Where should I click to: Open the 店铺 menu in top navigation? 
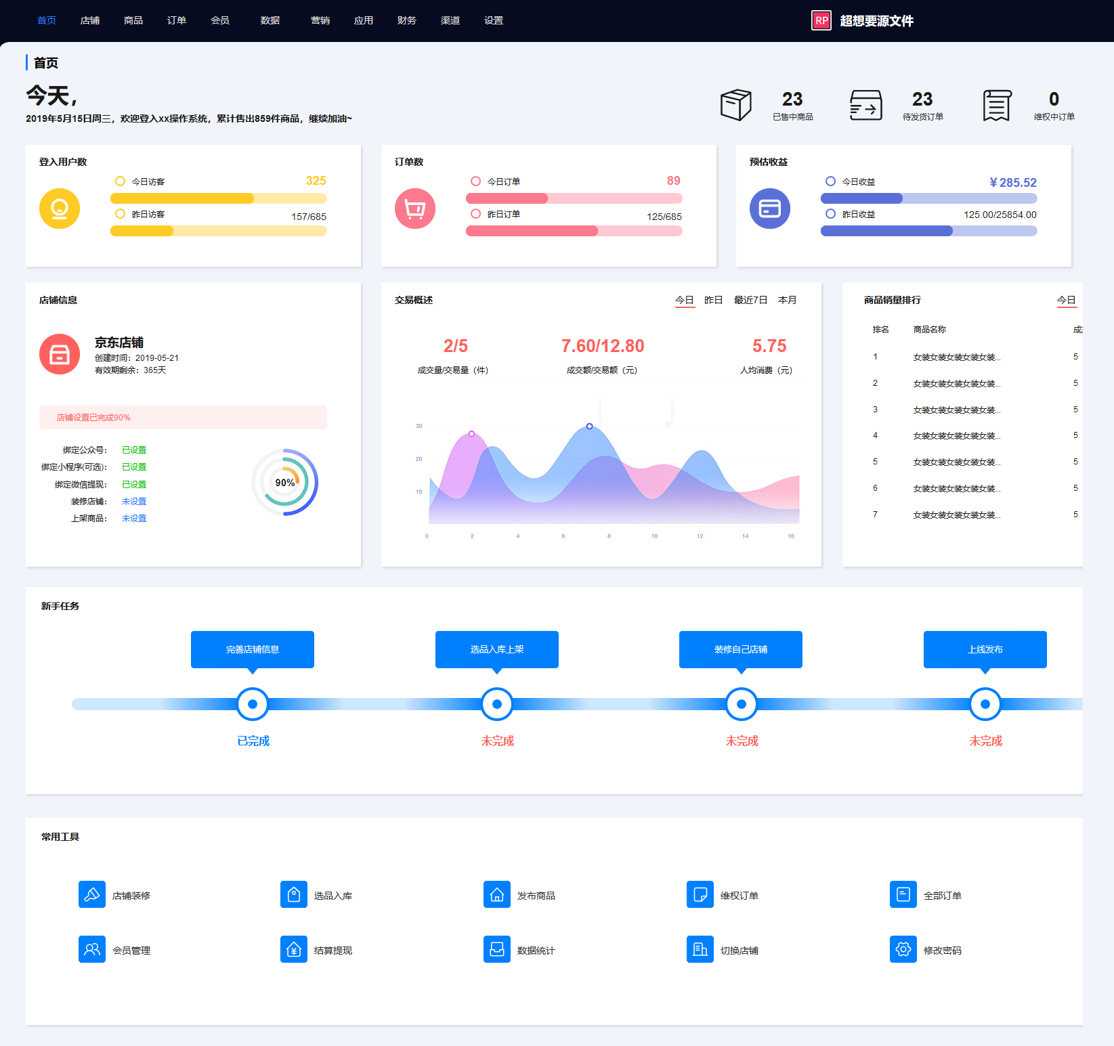click(90, 20)
